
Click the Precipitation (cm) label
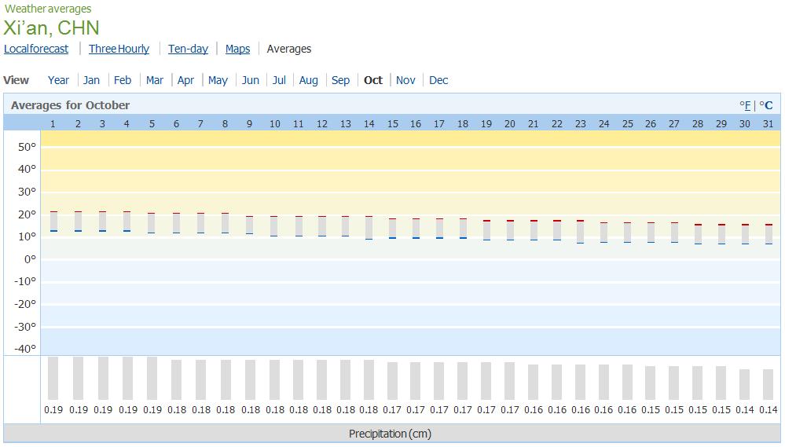[390, 434]
